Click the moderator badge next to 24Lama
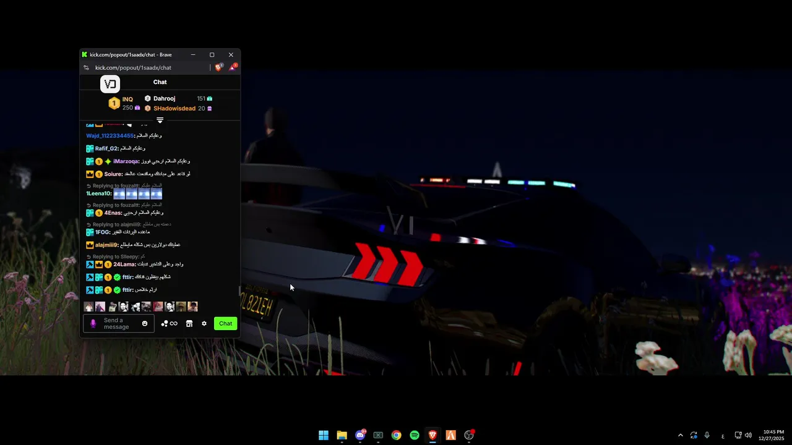Viewport: 792px width, 445px height. tap(90, 265)
